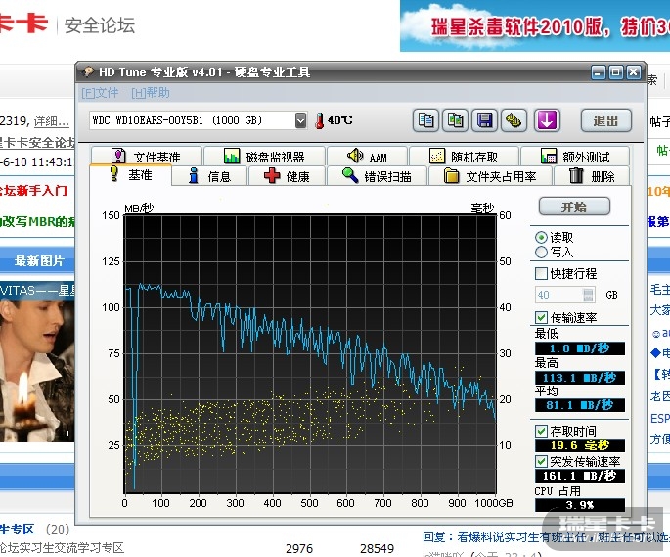Enable the 快捷行程 short stroke checkbox
The height and width of the screenshot is (557, 670).
point(542,274)
